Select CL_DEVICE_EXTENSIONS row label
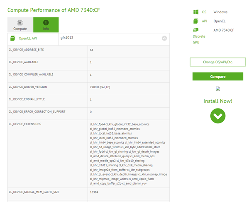Viewport: 249px width, 202px height. click(25, 124)
